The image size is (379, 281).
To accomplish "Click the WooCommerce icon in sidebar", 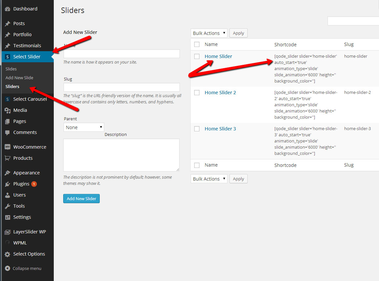I will (7, 147).
